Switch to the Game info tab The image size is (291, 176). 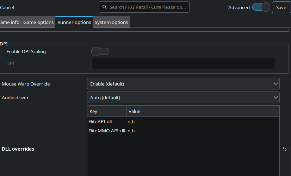coord(10,22)
